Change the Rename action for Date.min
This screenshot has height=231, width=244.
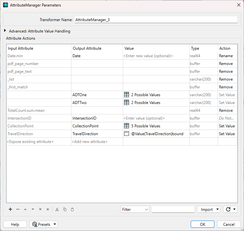(227, 56)
